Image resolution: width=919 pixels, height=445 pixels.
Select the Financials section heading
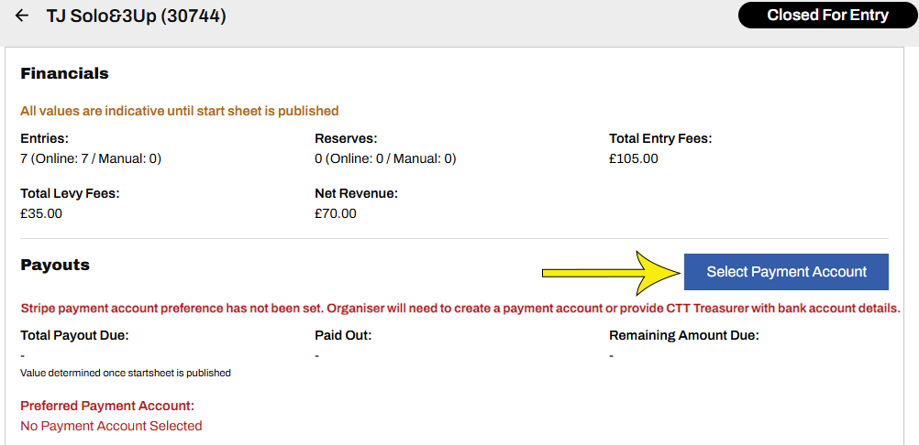click(x=64, y=73)
